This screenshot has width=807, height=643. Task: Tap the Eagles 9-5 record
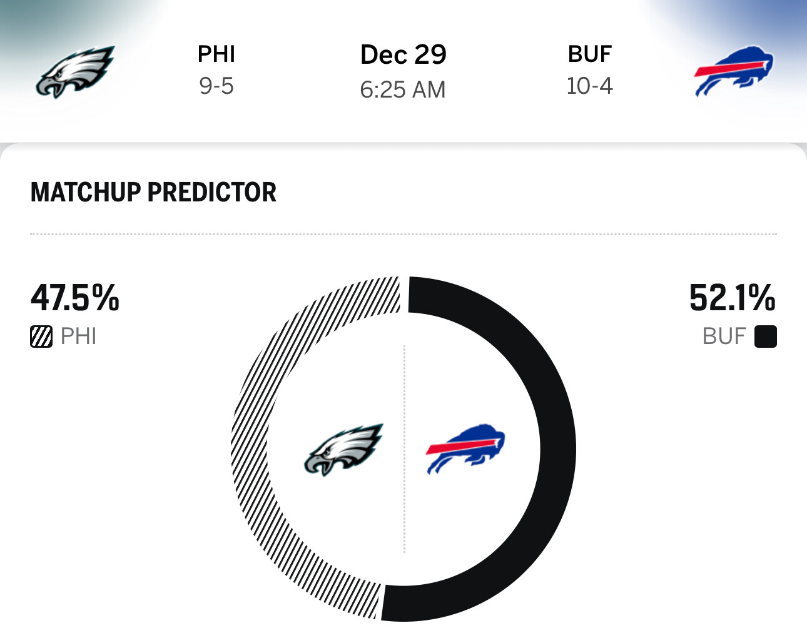click(216, 86)
